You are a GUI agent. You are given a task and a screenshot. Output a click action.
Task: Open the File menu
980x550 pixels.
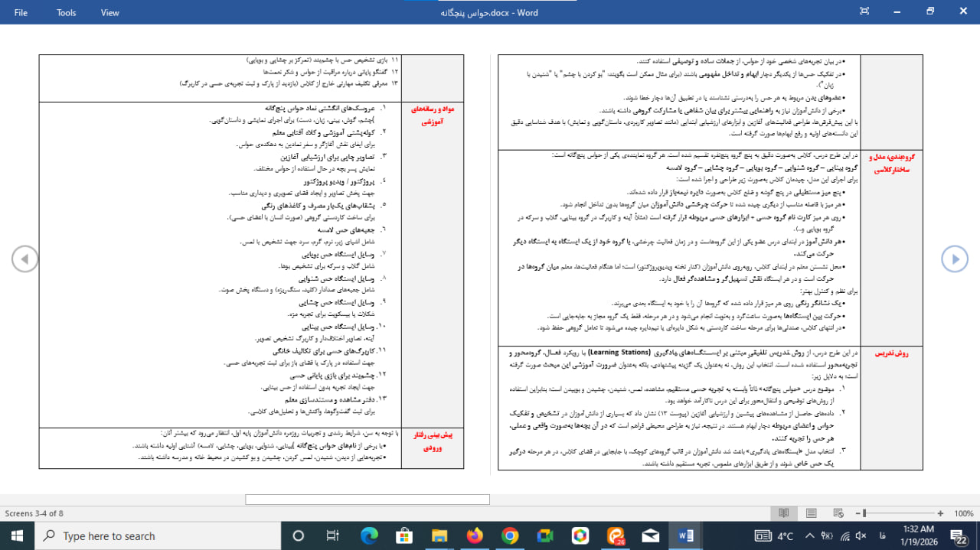pos(21,12)
